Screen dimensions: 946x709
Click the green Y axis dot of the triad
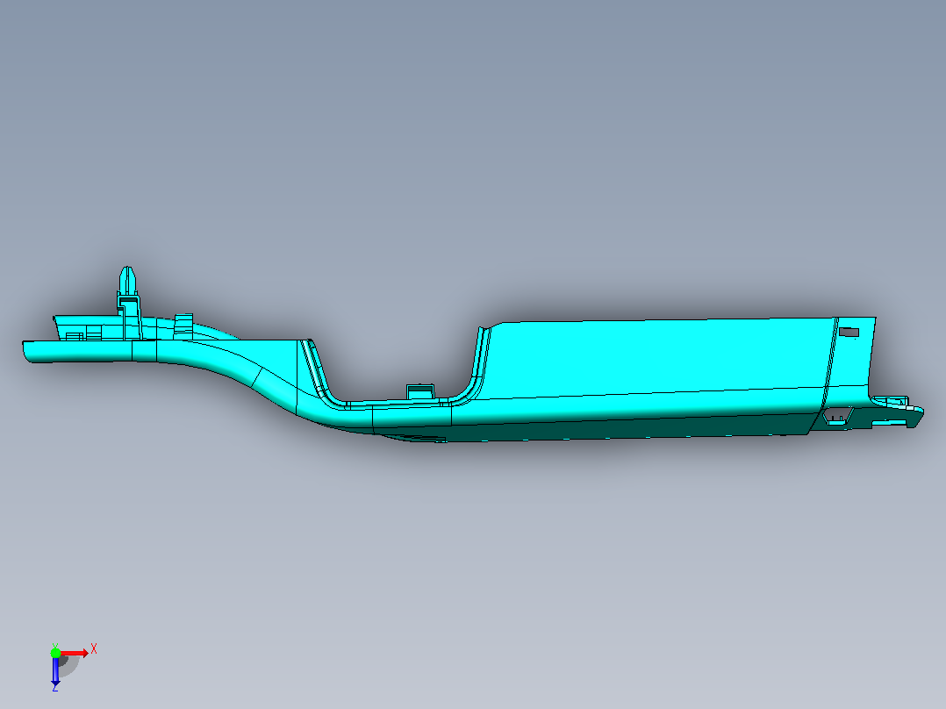pos(55,653)
